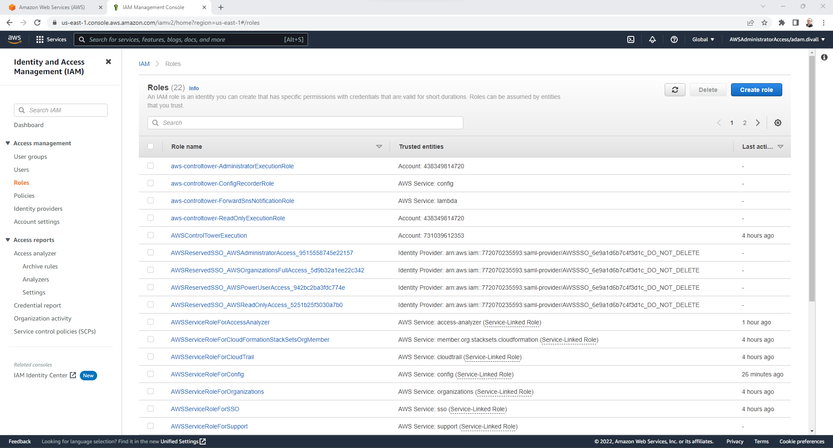Open browser profile avatar
The image size is (833, 448).
[810, 23]
